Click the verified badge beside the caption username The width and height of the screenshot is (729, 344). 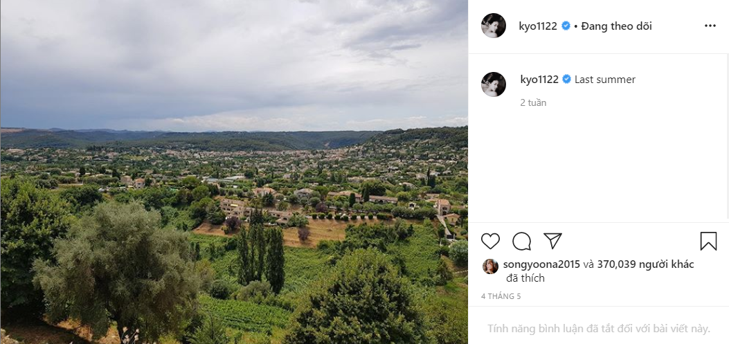(x=567, y=80)
